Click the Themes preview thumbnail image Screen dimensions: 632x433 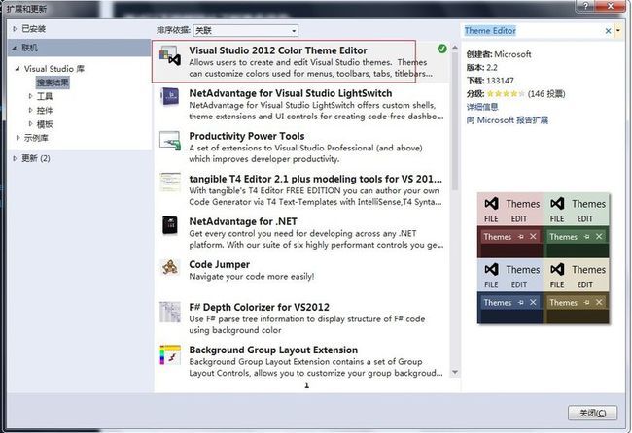tap(544, 258)
